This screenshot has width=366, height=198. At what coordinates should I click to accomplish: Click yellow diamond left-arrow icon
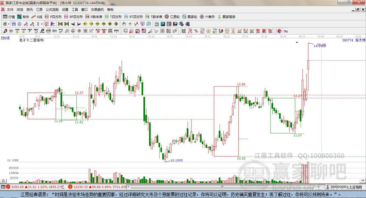click(85, 24)
